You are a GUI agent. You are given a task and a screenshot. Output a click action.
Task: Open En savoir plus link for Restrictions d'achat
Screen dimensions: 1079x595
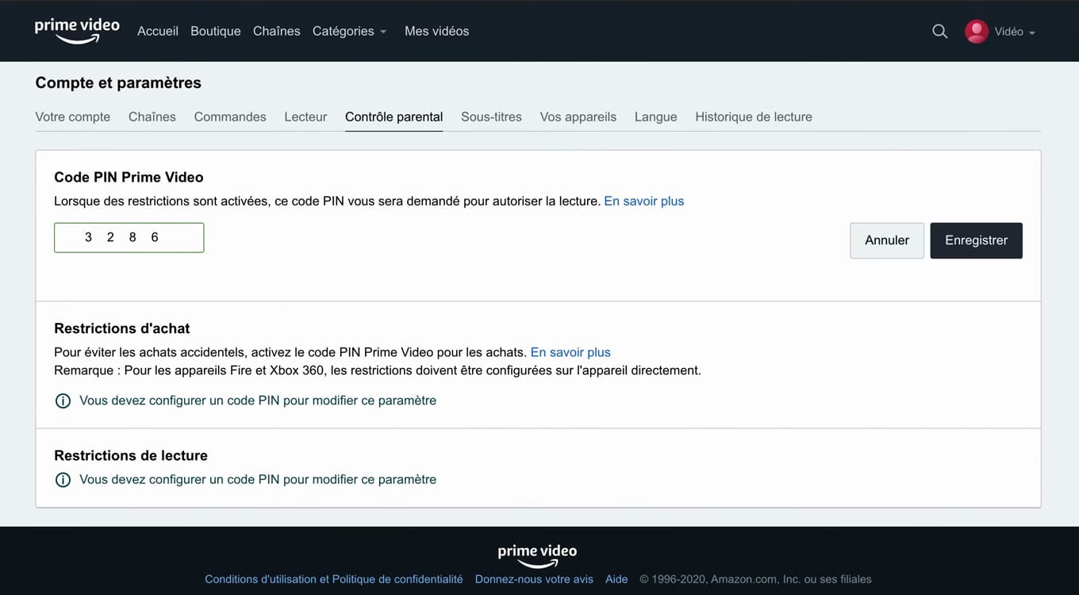pyautogui.click(x=570, y=352)
